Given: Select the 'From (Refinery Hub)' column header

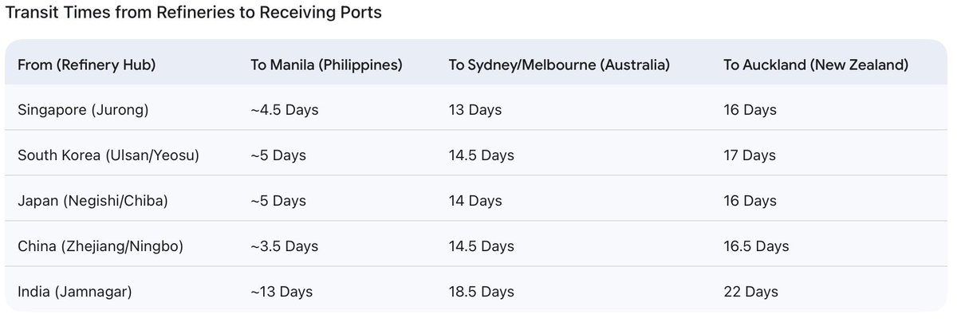Looking at the screenshot, I should [86, 65].
